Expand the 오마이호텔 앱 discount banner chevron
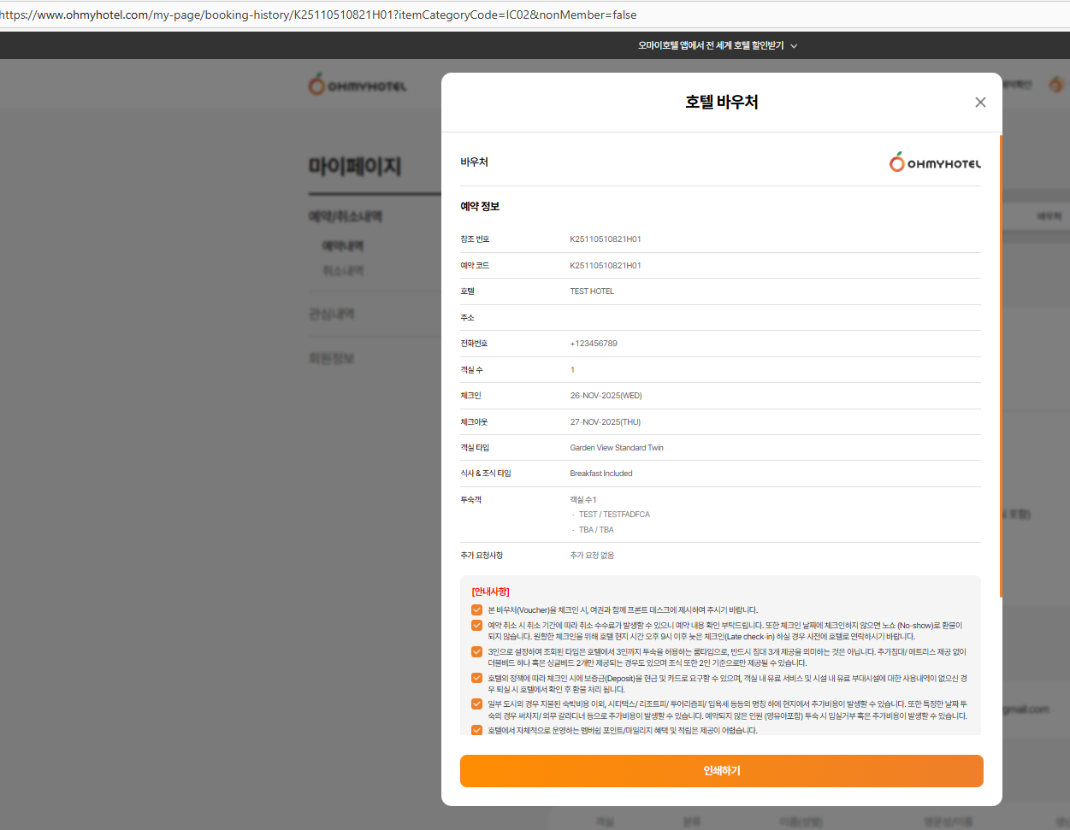The image size is (1070, 830). click(x=794, y=46)
